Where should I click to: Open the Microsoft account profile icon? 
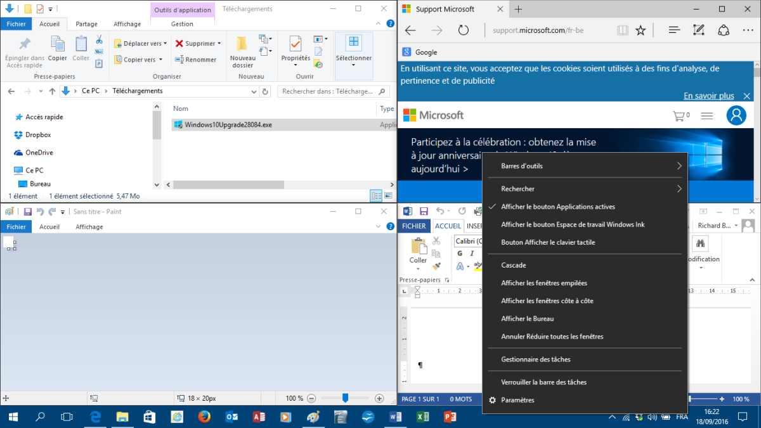(736, 115)
